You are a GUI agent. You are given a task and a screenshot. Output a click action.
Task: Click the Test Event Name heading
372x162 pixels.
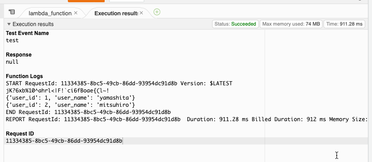click(x=27, y=33)
